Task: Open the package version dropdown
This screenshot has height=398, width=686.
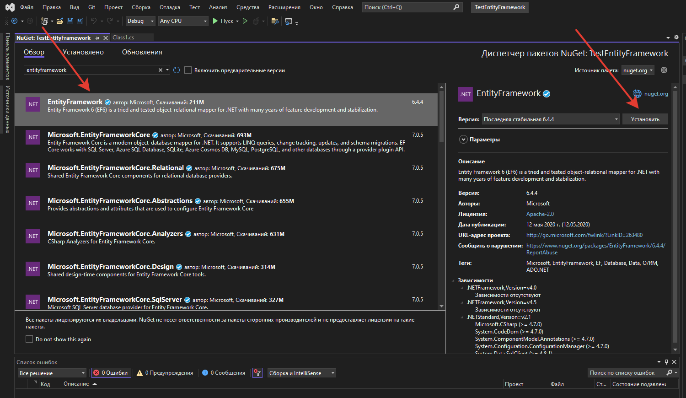Action: coord(551,119)
